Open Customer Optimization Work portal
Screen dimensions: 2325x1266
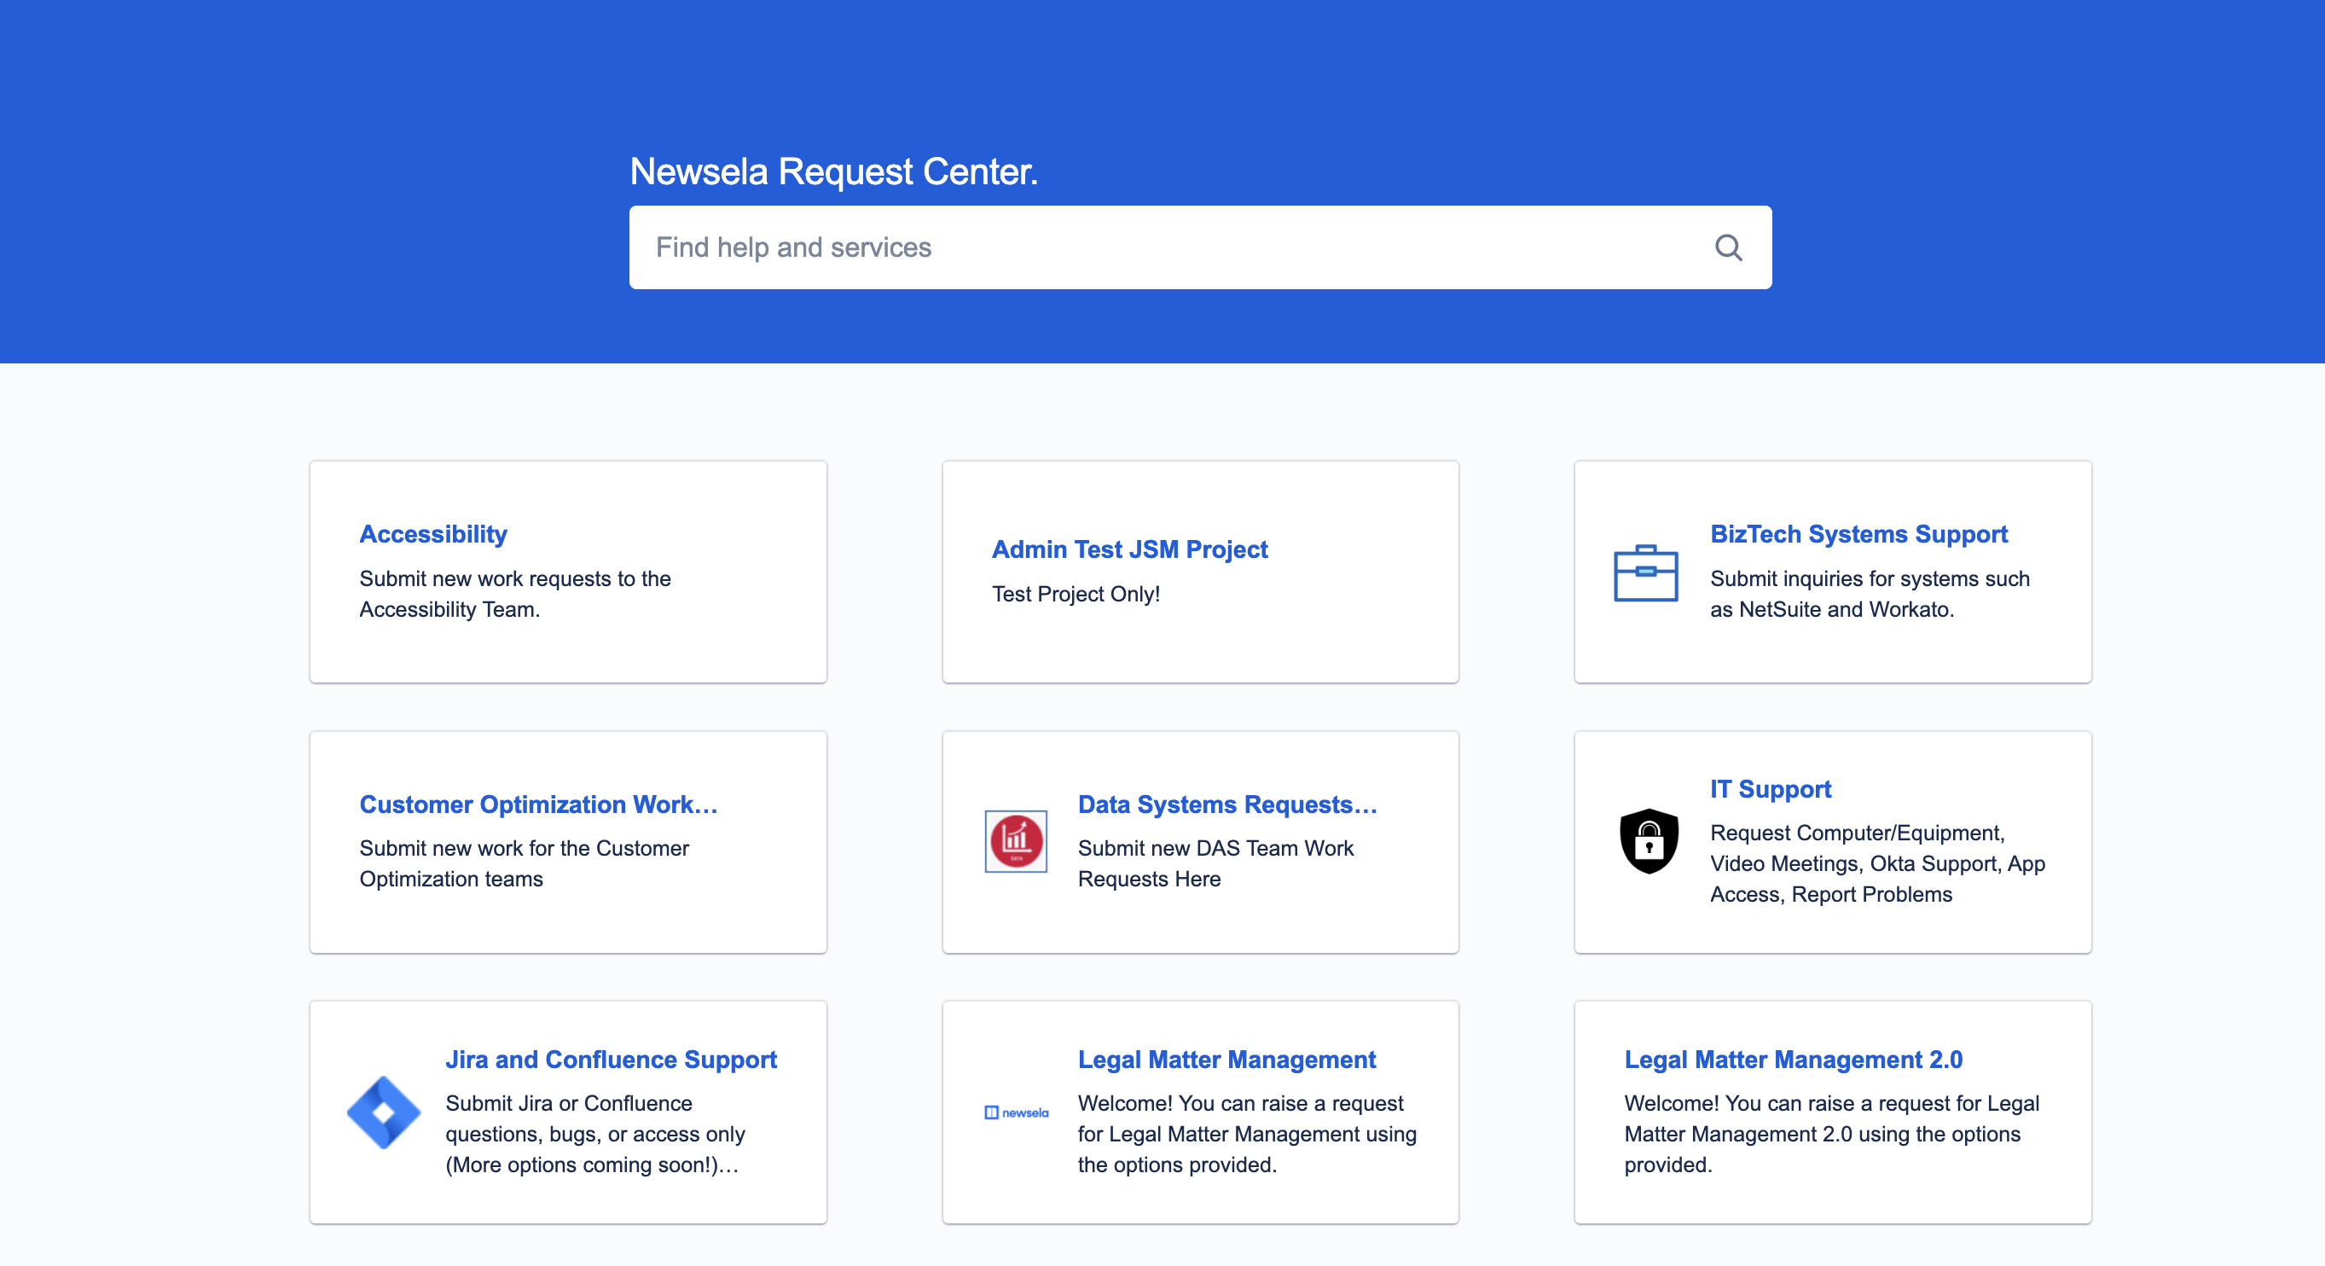(538, 804)
